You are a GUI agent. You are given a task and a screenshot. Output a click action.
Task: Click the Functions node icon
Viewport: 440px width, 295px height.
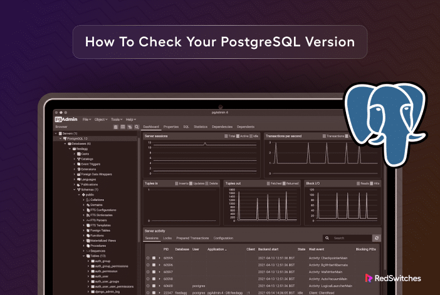(x=88, y=235)
